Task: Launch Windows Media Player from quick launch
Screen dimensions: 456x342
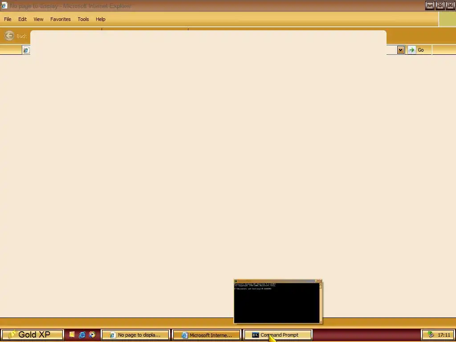Action: [93, 335]
